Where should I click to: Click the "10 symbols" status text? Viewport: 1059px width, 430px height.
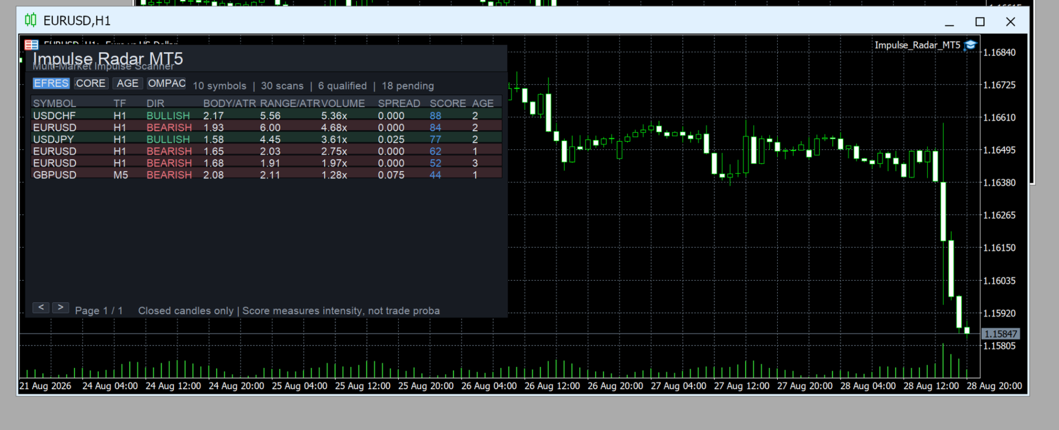220,86
